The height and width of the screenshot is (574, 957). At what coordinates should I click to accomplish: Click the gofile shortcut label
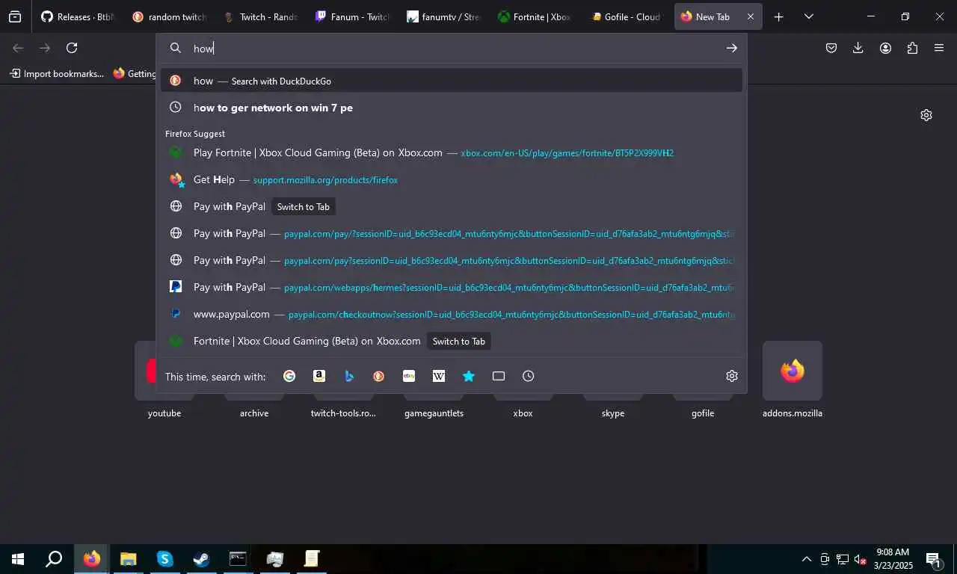703,413
